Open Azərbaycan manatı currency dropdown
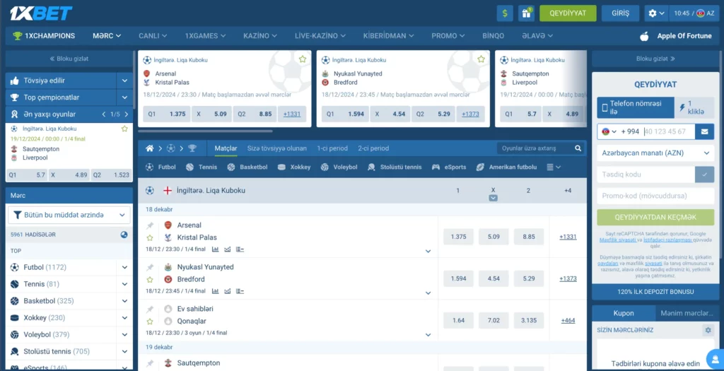 (655, 153)
